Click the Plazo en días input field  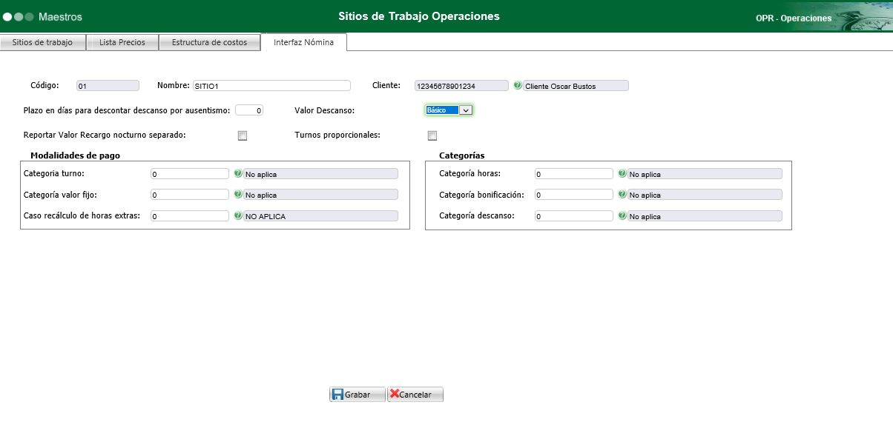(249, 110)
